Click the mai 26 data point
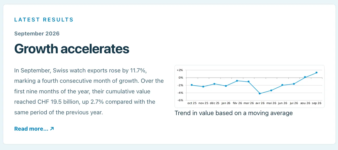The height and width of the screenshot is (150, 338). (271, 90)
